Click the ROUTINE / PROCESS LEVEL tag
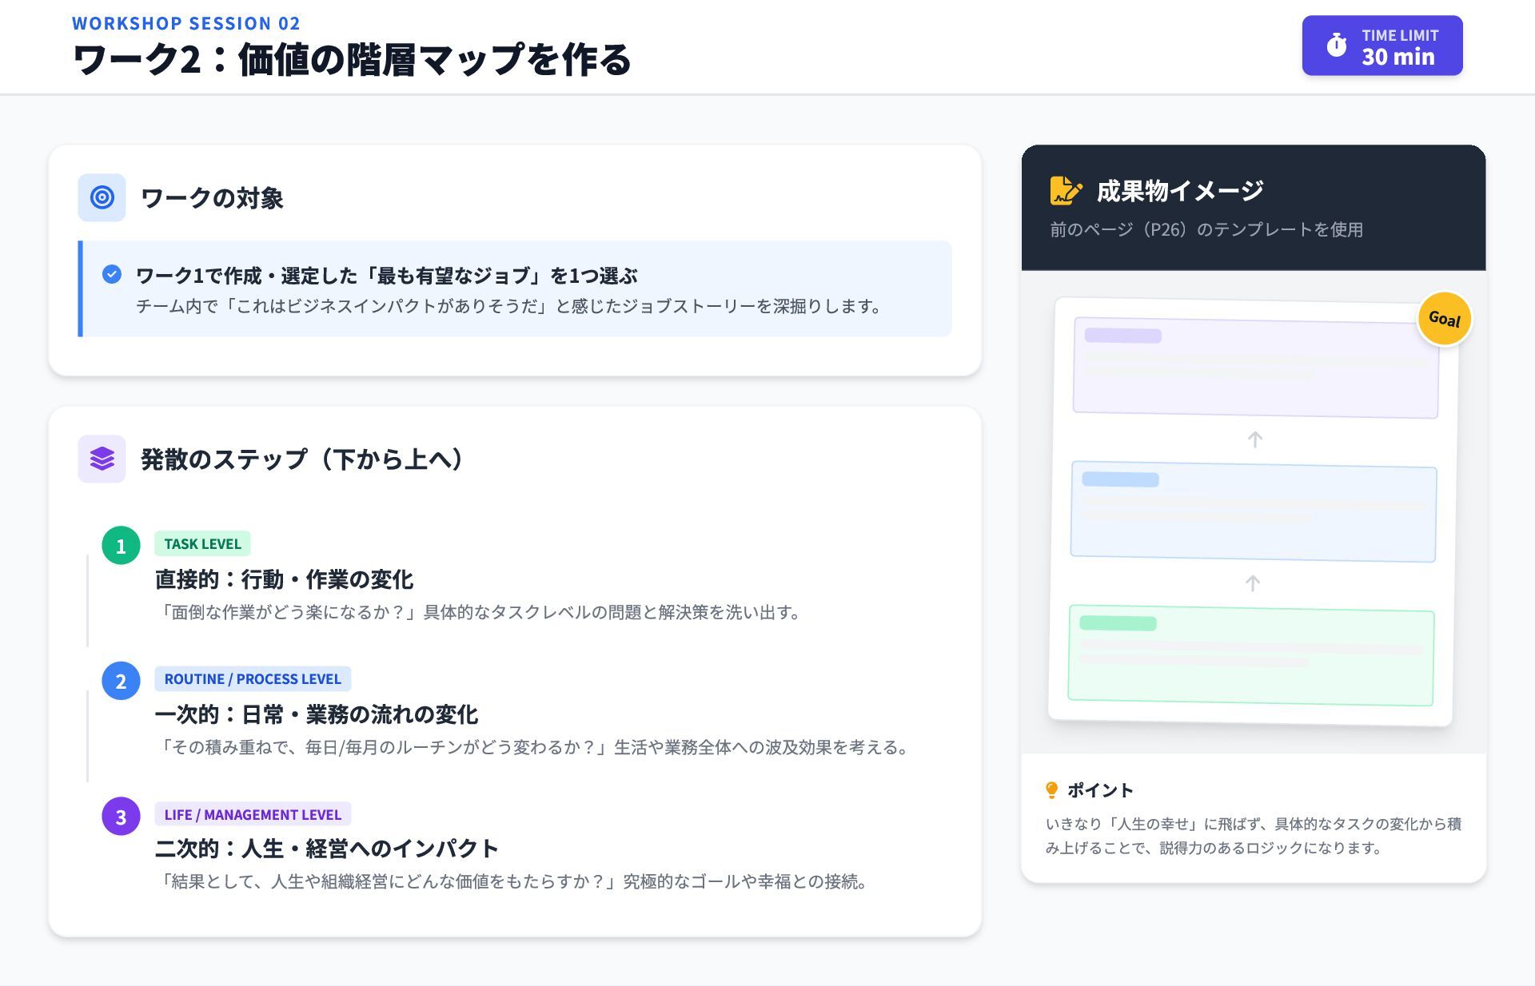Screen dimensions: 1535x986 coord(253,679)
